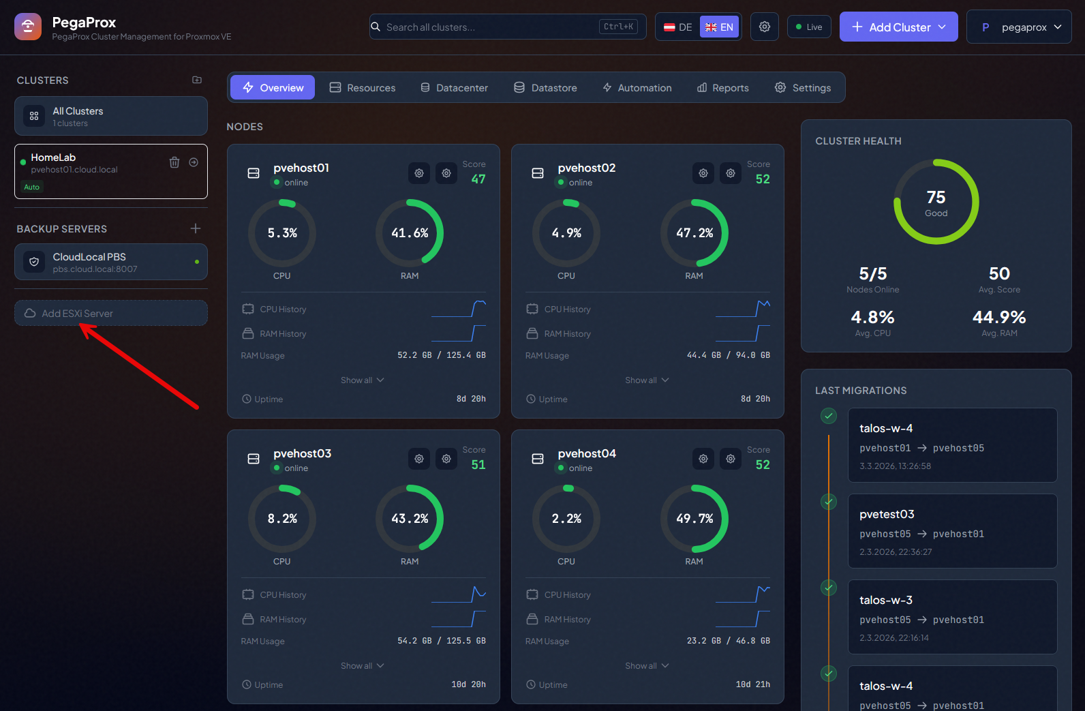Click the Uptime clock icon on pvehost03
The height and width of the screenshot is (711, 1085).
(x=247, y=684)
